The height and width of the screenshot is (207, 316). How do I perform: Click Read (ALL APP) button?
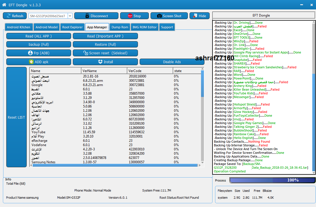(39, 36)
